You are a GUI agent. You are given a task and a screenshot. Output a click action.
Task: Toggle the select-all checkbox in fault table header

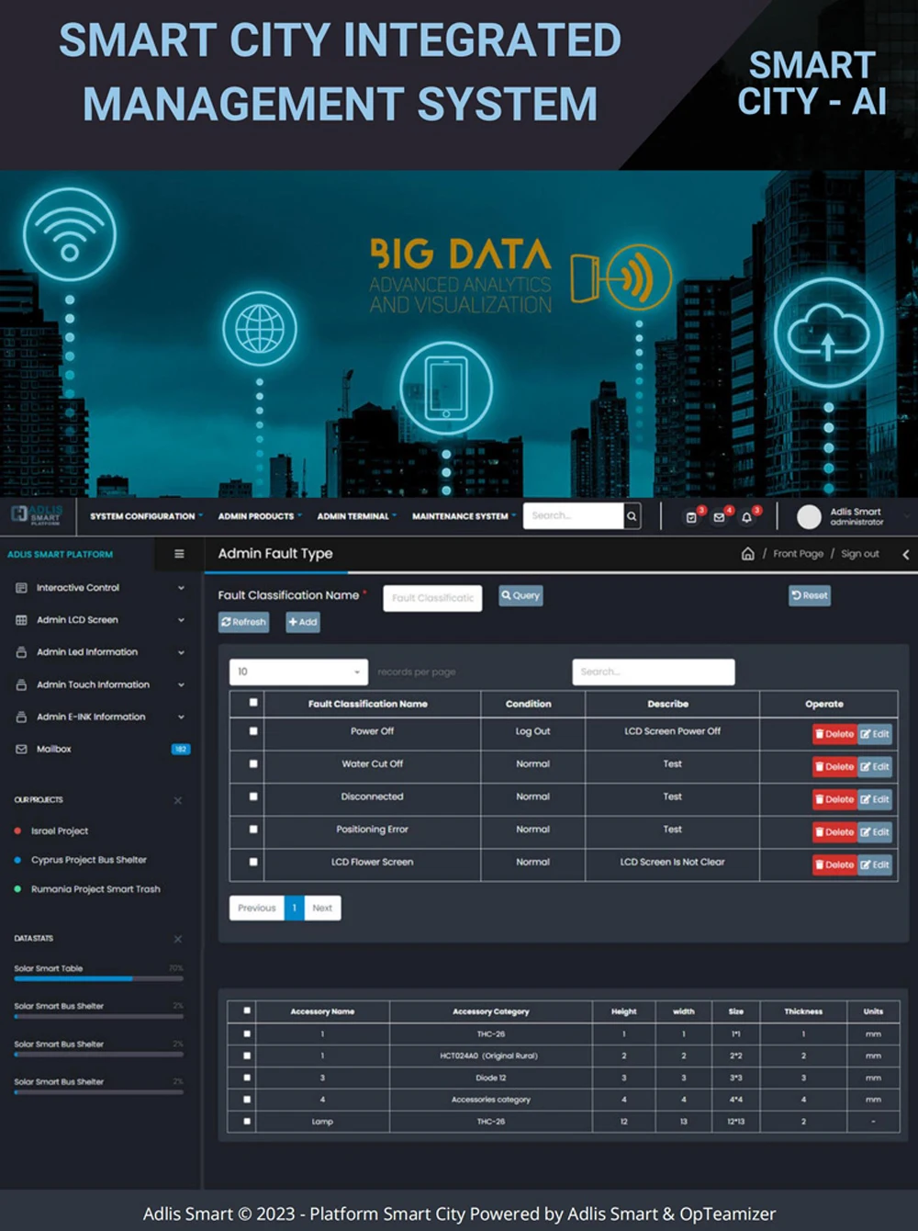[253, 703]
